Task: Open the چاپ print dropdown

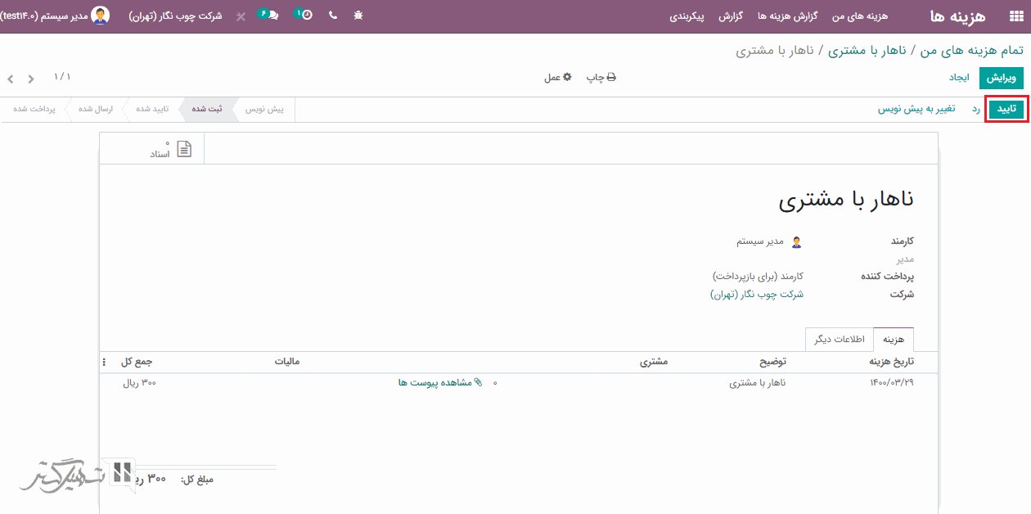Action: coord(601,77)
